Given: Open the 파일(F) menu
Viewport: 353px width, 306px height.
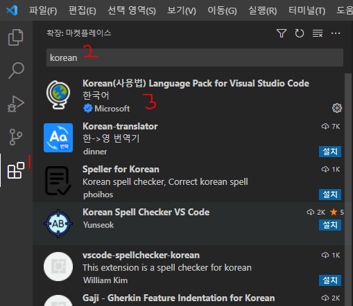Looking at the screenshot, I should 43,10.
